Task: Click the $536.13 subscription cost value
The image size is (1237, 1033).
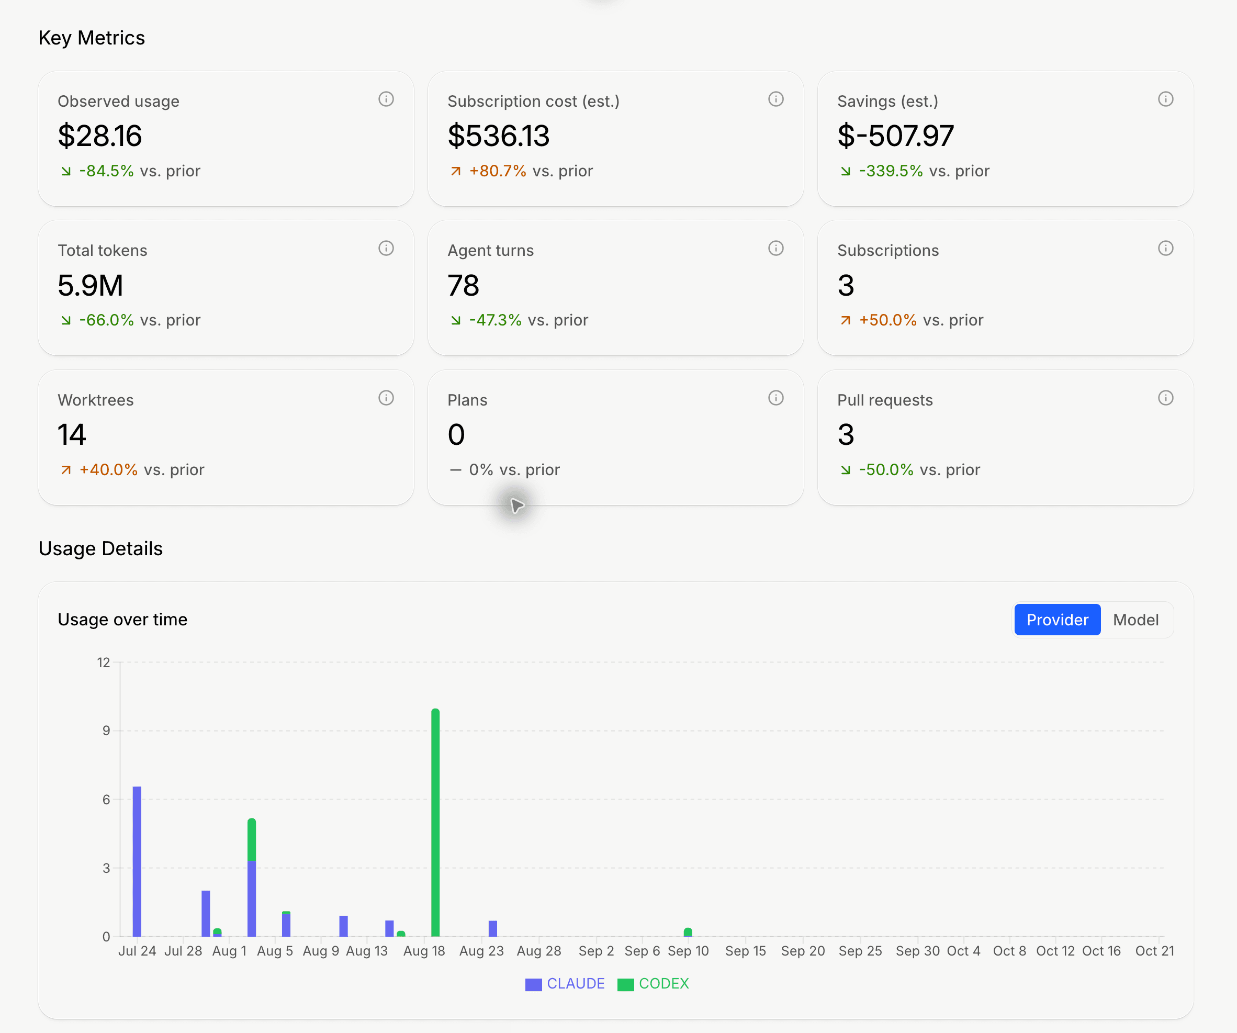Action: click(x=498, y=136)
